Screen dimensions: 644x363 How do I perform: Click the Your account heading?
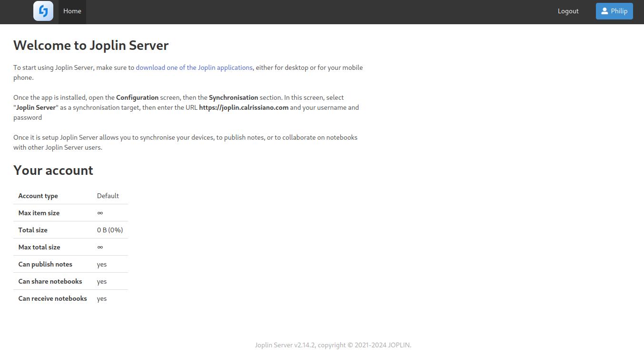[x=53, y=170]
